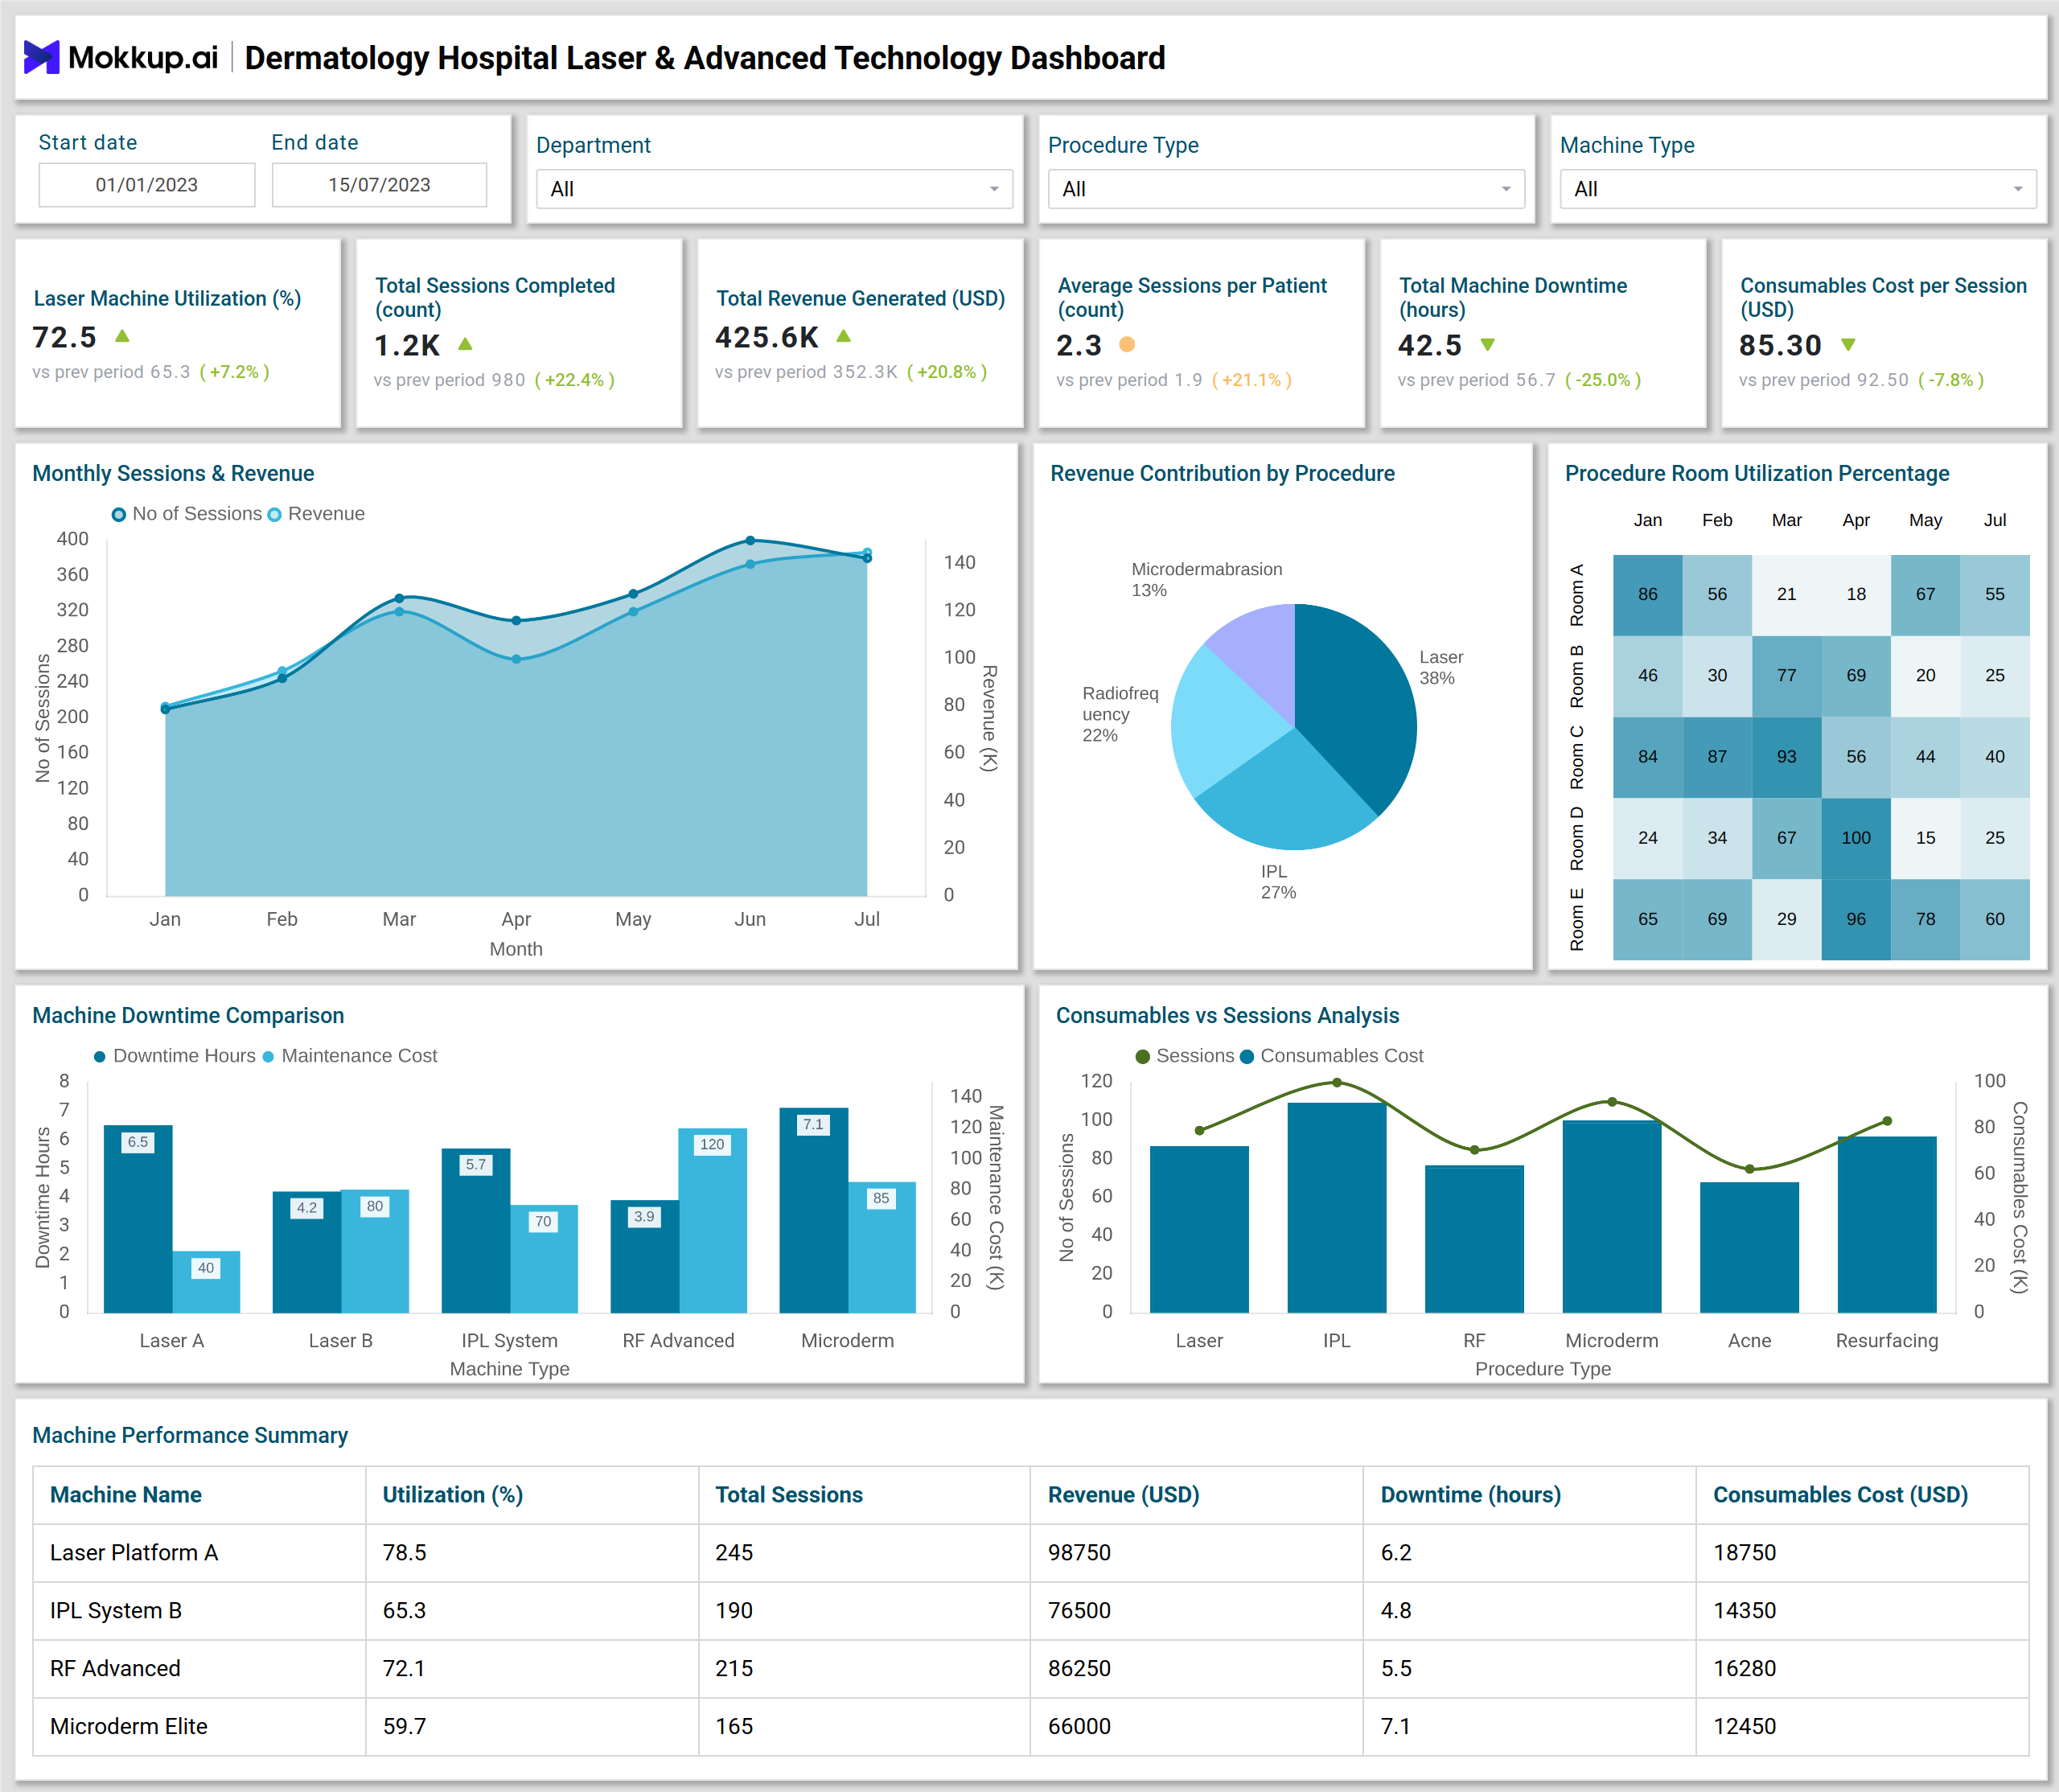Click the Machine Performance Summary title
The width and height of the screenshot is (2059, 1792).
click(x=190, y=1436)
